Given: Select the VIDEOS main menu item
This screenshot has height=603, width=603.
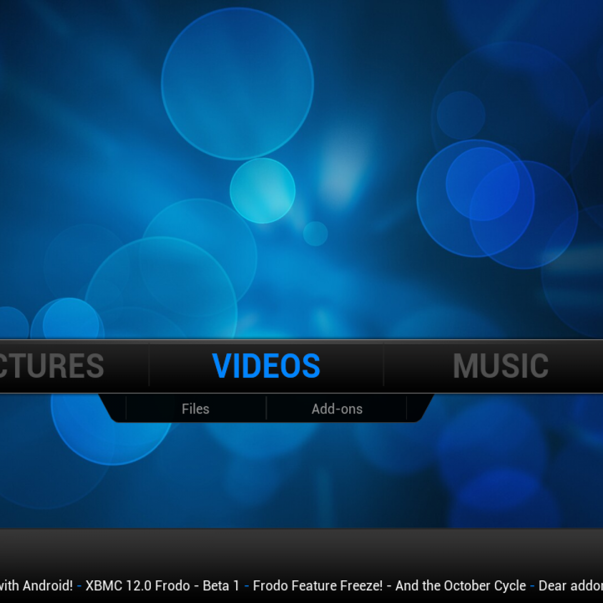Looking at the screenshot, I should (x=266, y=365).
